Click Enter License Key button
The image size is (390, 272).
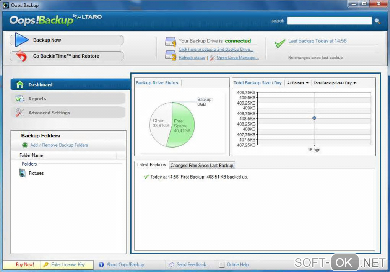click(x=67, y=264)
